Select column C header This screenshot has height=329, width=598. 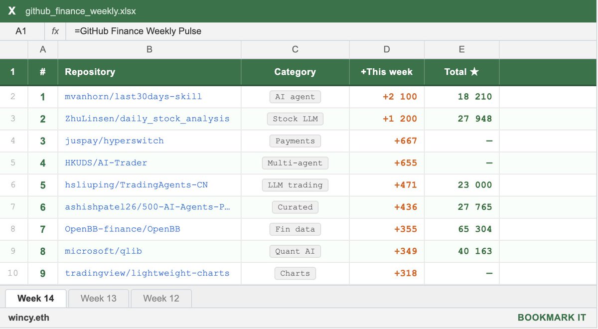(295, 49)
